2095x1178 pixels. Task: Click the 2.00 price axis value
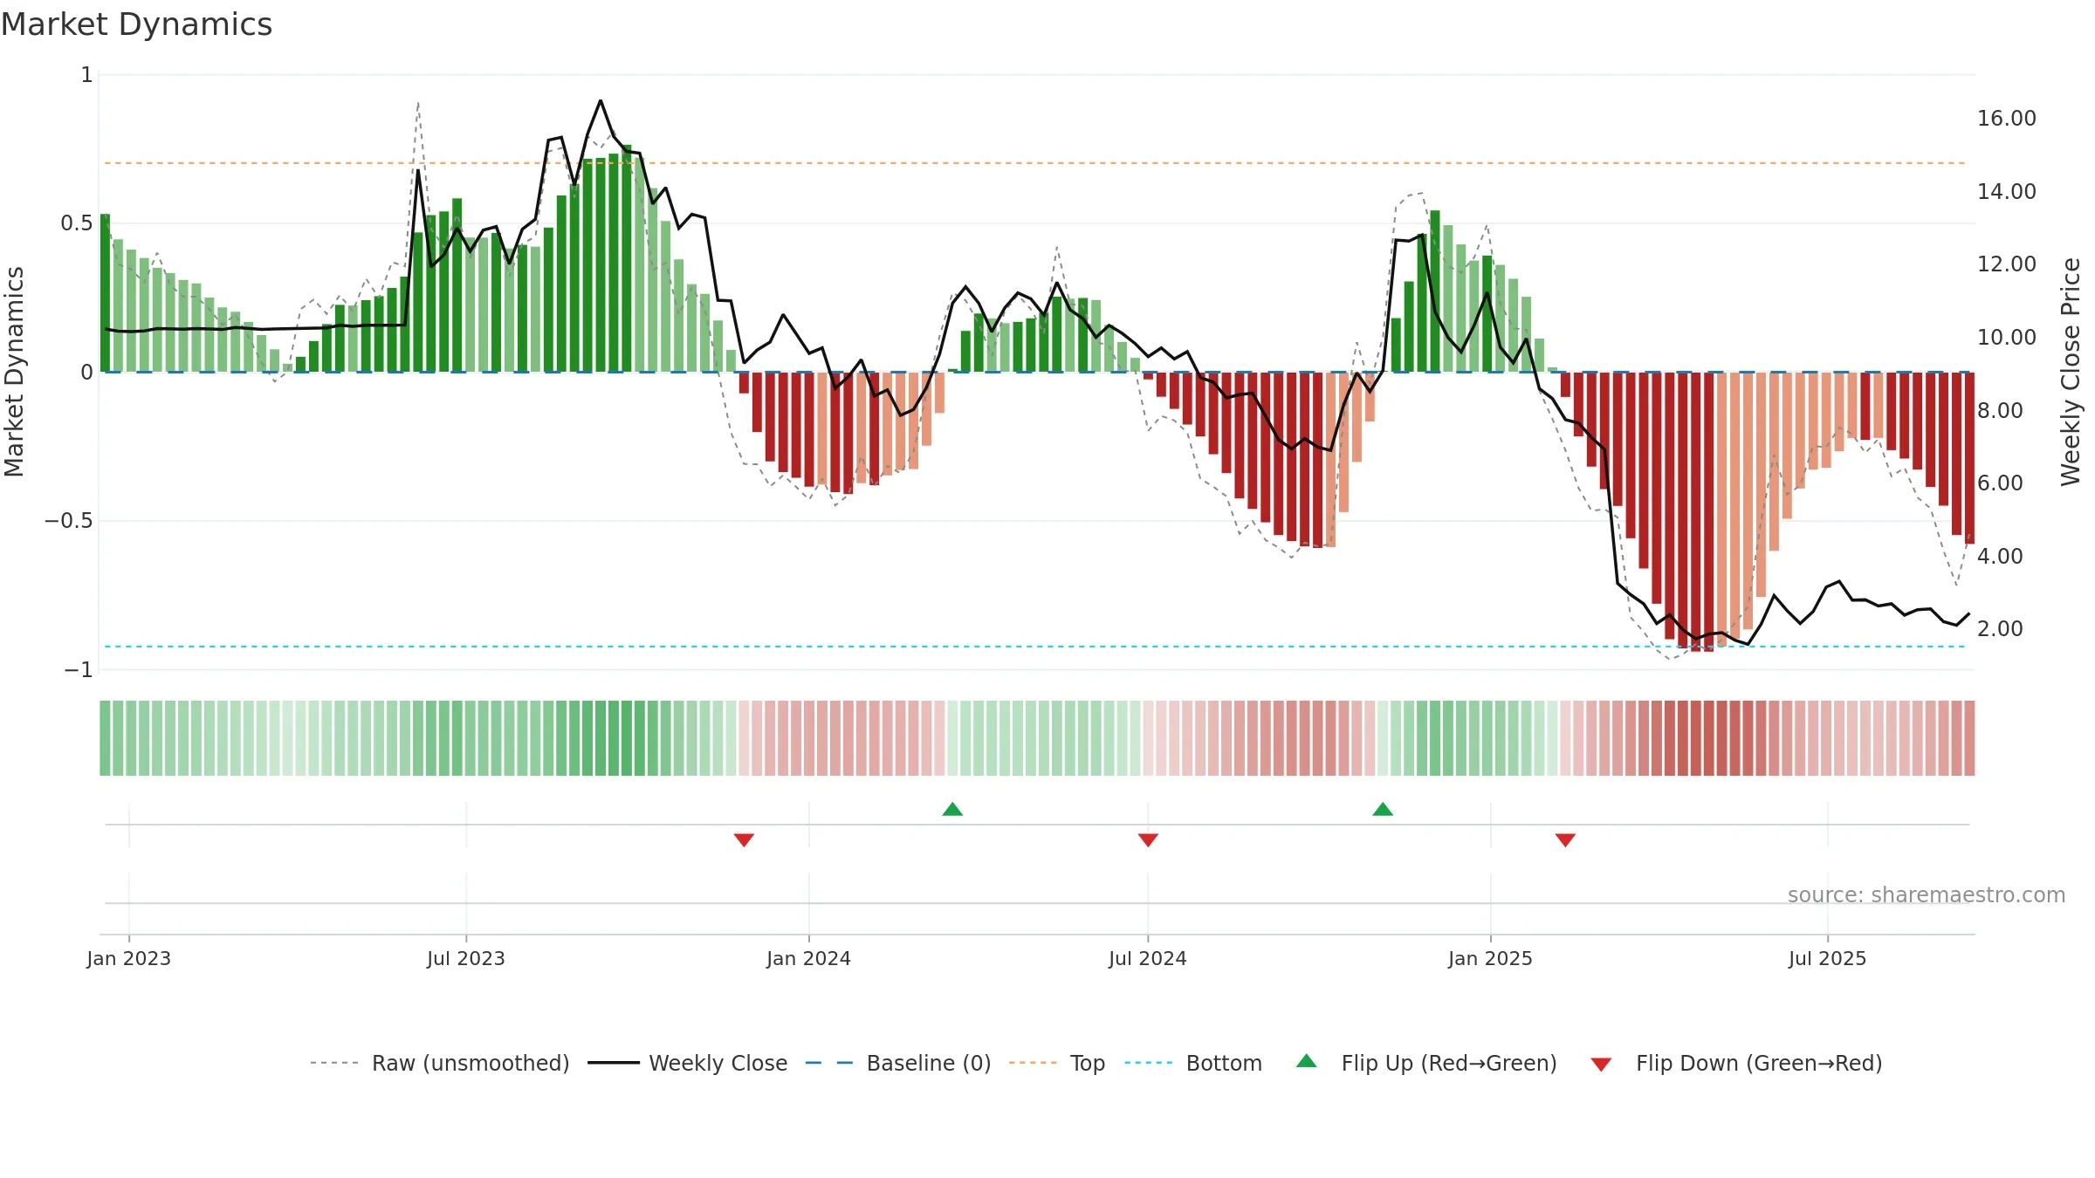(2000, 628)
